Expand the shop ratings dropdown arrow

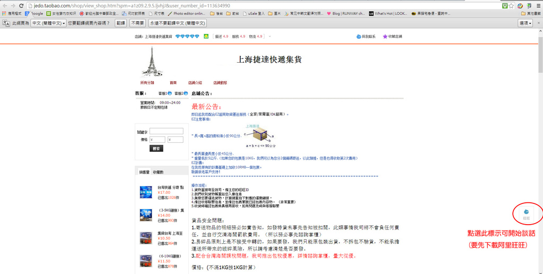tap(270, 37)
